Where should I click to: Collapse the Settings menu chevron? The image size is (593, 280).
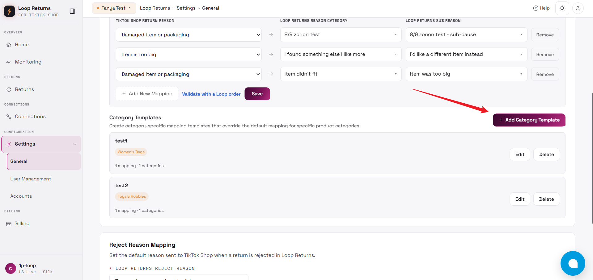pos(74,144)
